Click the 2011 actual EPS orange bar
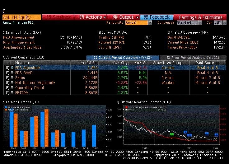The width and height of the screenshot is (229, 164). (x=46, y=128)
